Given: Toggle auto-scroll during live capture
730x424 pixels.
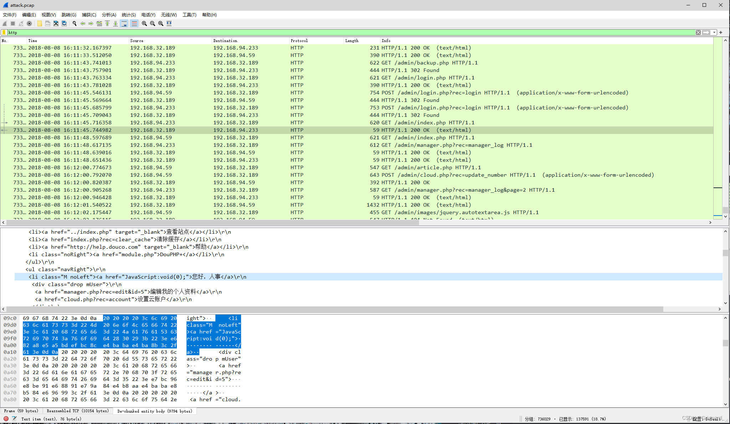Looking at the screenshot, I should [x=124, y=24].
